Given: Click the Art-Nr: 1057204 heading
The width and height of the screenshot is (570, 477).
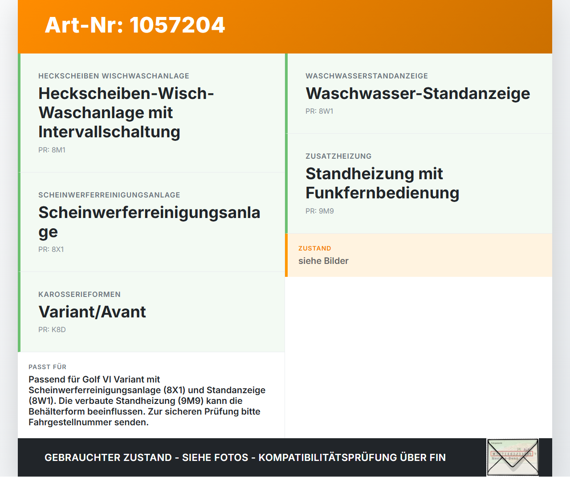Looking at the screenshot, I should (135, 25).
